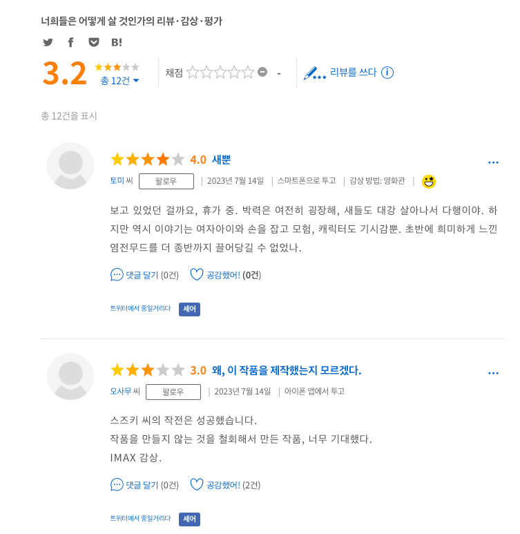520x534 pixels.
Task: Open more options for 오사무's review
Action: (x=493, y=373)
